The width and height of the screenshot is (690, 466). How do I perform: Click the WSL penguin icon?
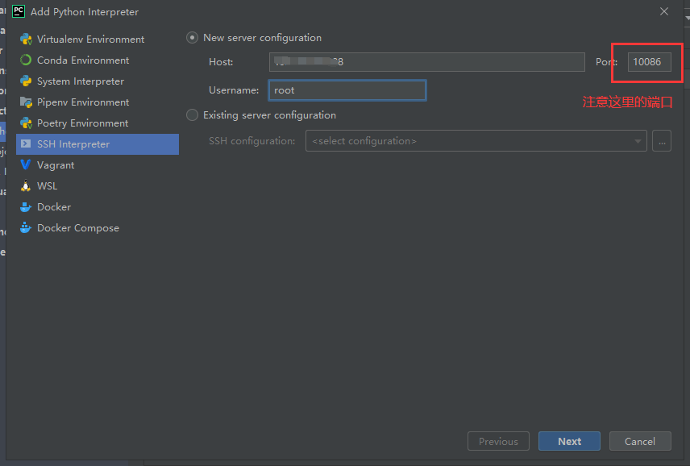tap(26, 186)
